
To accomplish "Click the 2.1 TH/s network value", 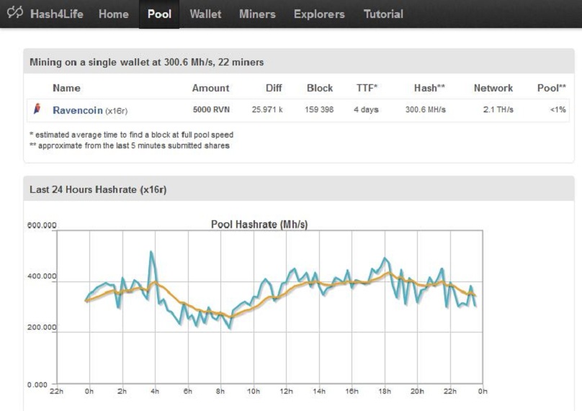I will (x=498, y=110).
